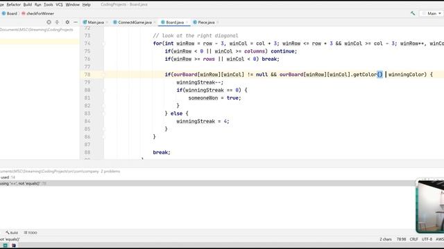Click the Build project hammer icon
The image size is (444, 249).
[413, 13]
